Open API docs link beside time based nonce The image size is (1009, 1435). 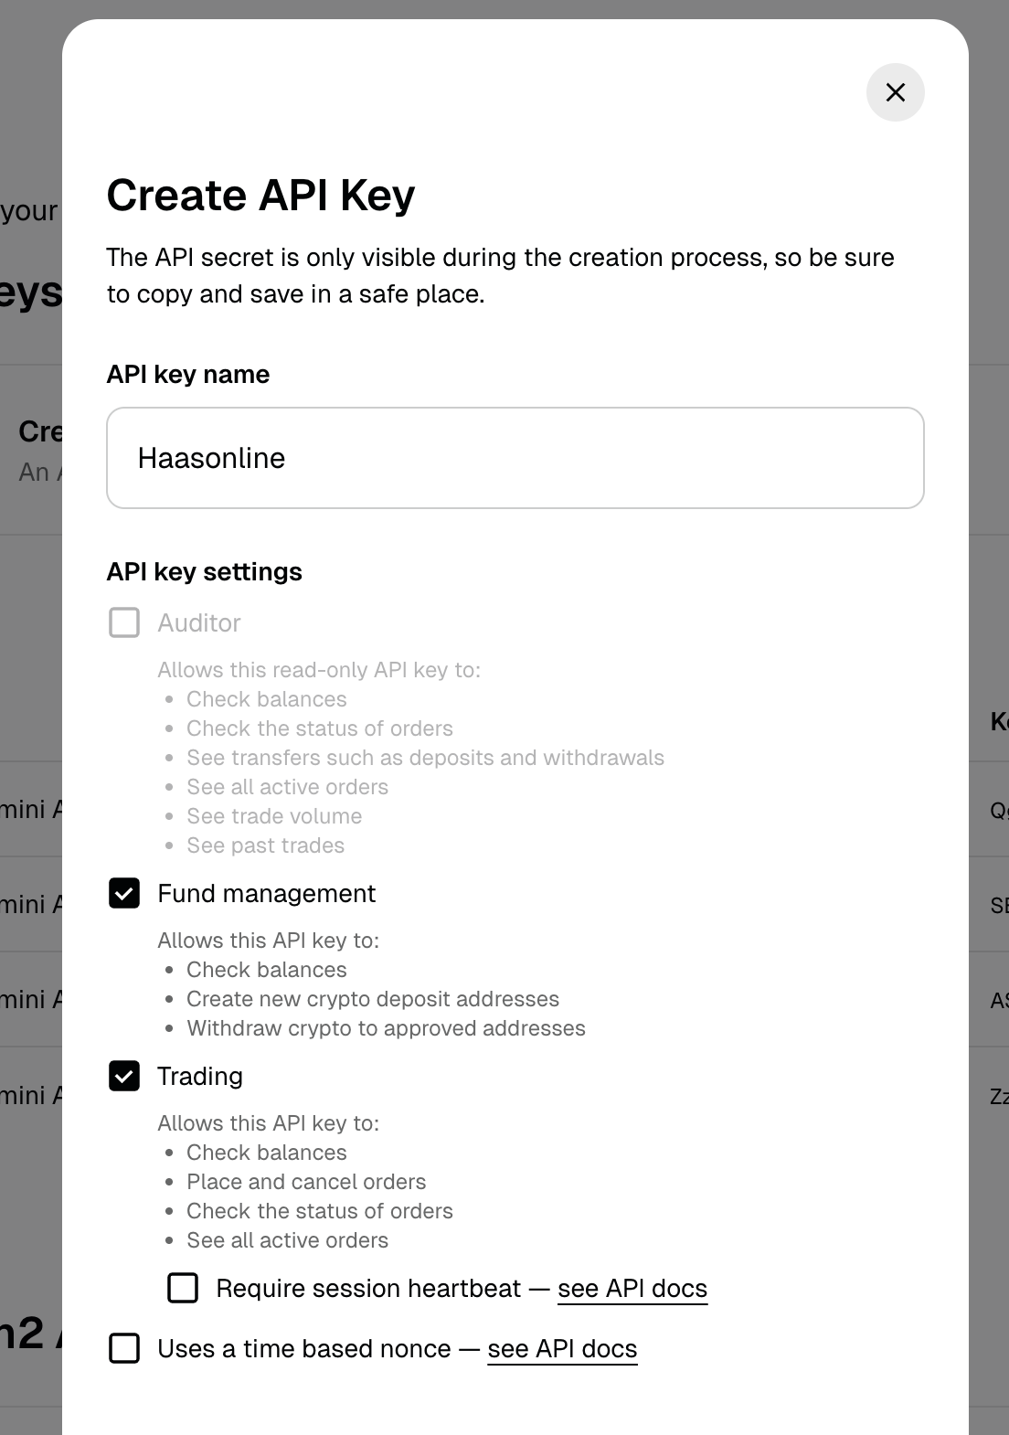pyautogui.click(x=562, y=1349)
